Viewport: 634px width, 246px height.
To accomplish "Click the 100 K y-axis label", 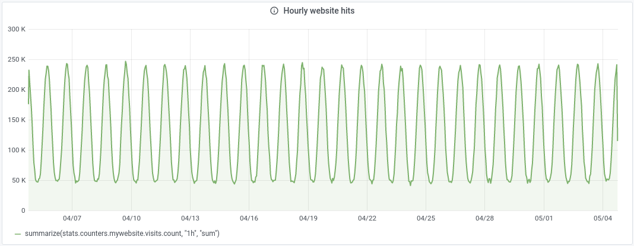I will click(16, 150).
